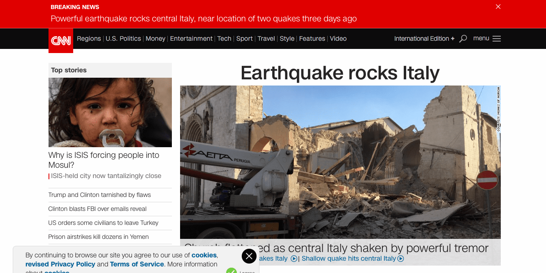The image size is (546, 273).
Task: Open the hamburger menu icon
Action: click(497, 39)
